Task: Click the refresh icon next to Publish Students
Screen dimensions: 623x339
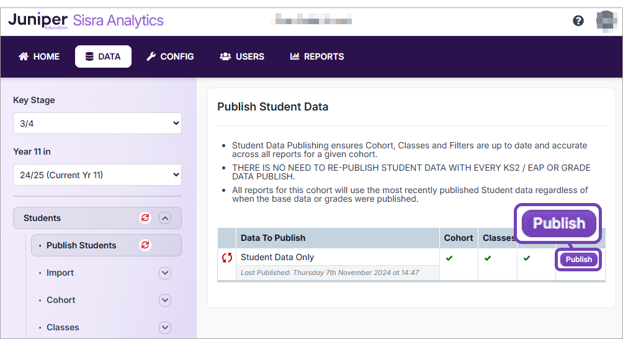Action: [x=145, y=245]
